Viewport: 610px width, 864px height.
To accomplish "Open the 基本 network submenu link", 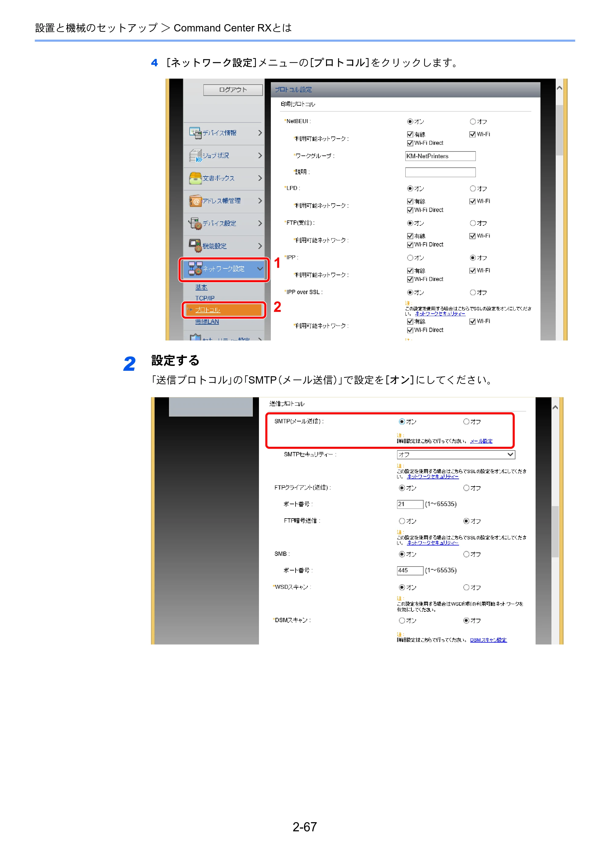I will (201, 287).
